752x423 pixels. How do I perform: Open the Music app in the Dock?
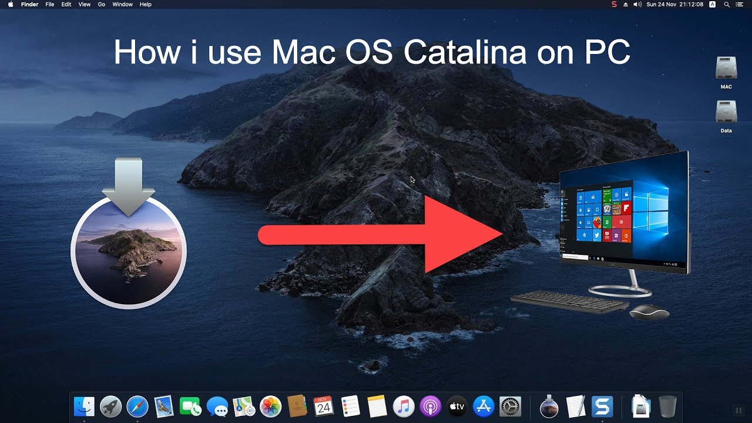404,406
